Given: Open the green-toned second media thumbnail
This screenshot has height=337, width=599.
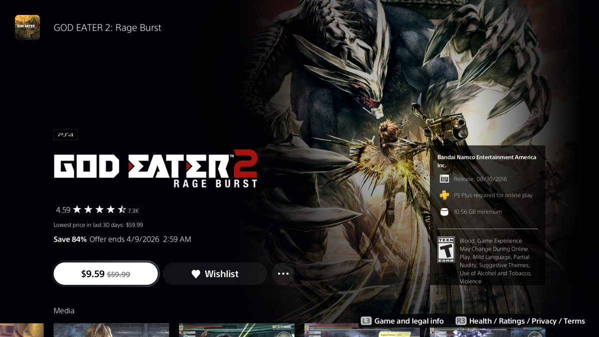Looking at the screenshot, I should 237,330.
